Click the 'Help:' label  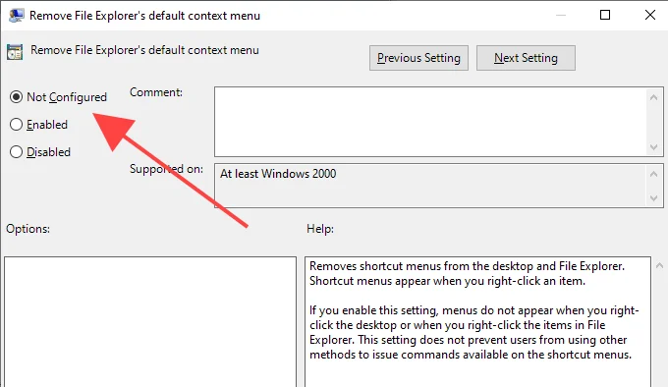(320, 229)
